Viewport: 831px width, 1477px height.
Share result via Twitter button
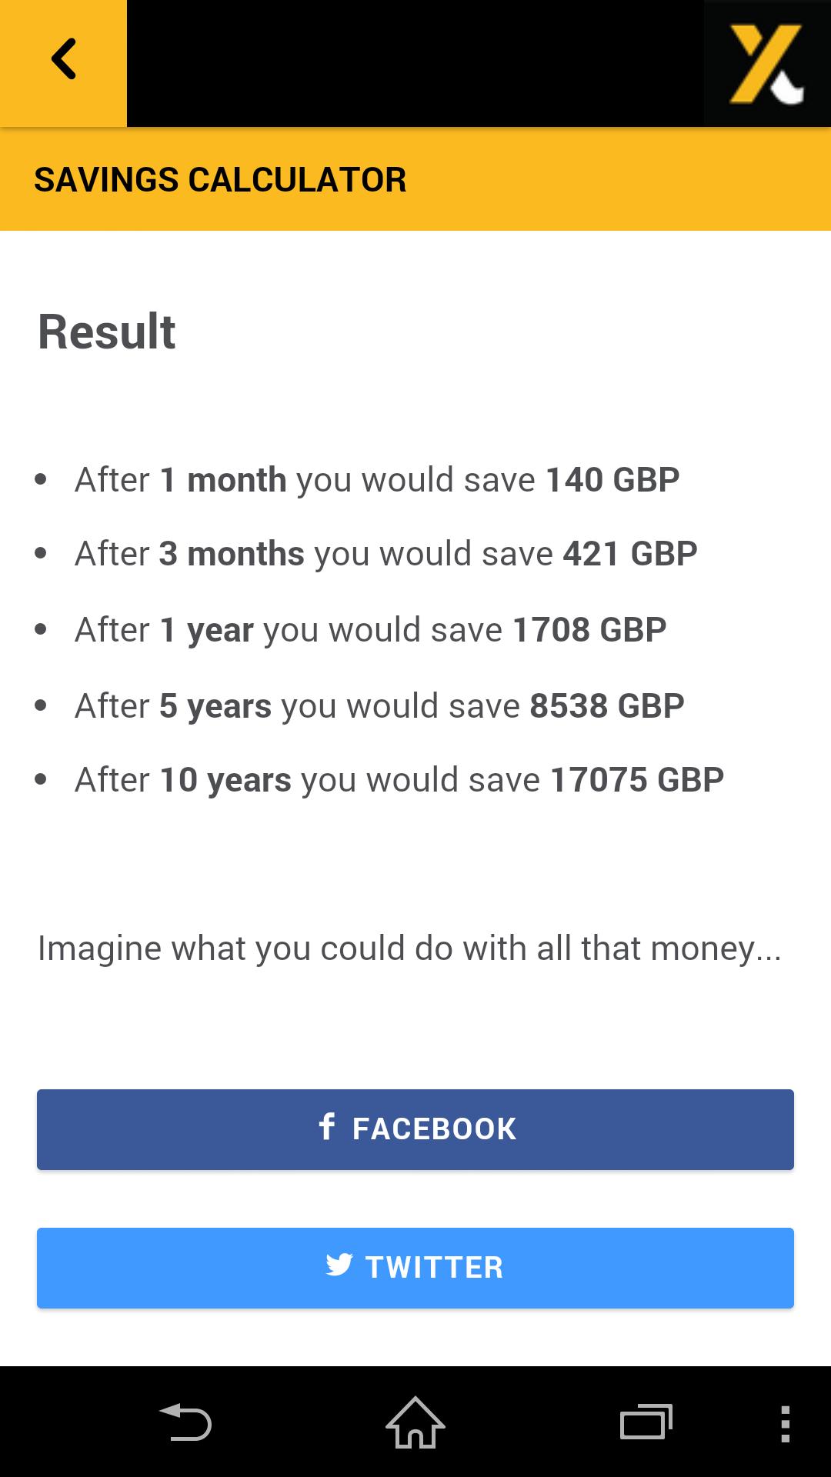415,1268
